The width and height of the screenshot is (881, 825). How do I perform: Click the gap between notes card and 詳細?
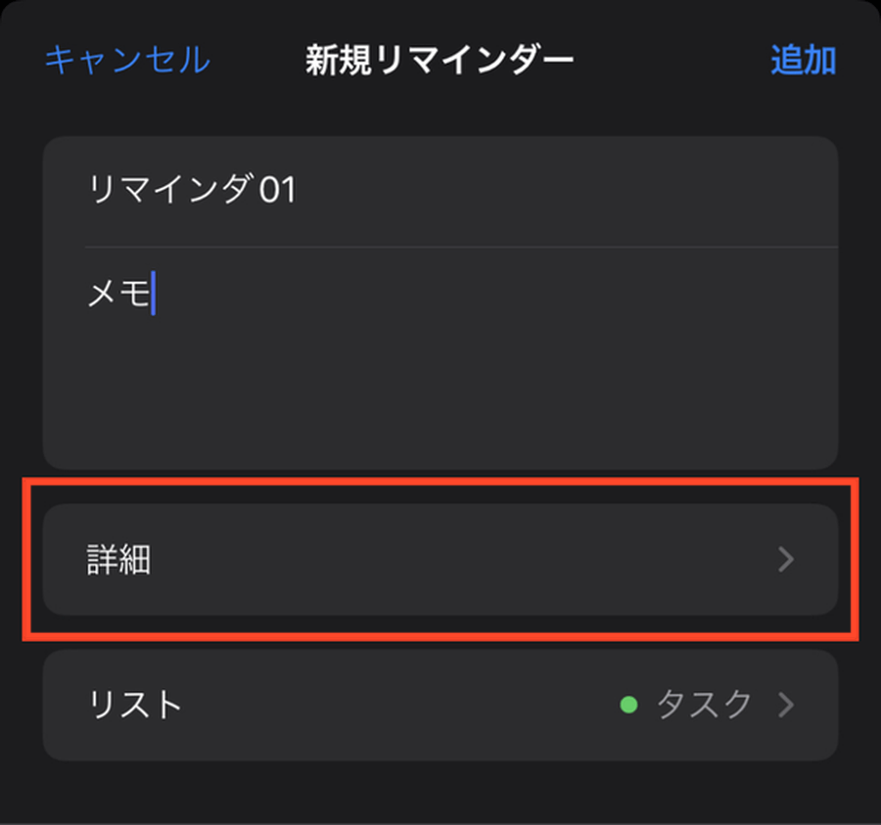440,486
